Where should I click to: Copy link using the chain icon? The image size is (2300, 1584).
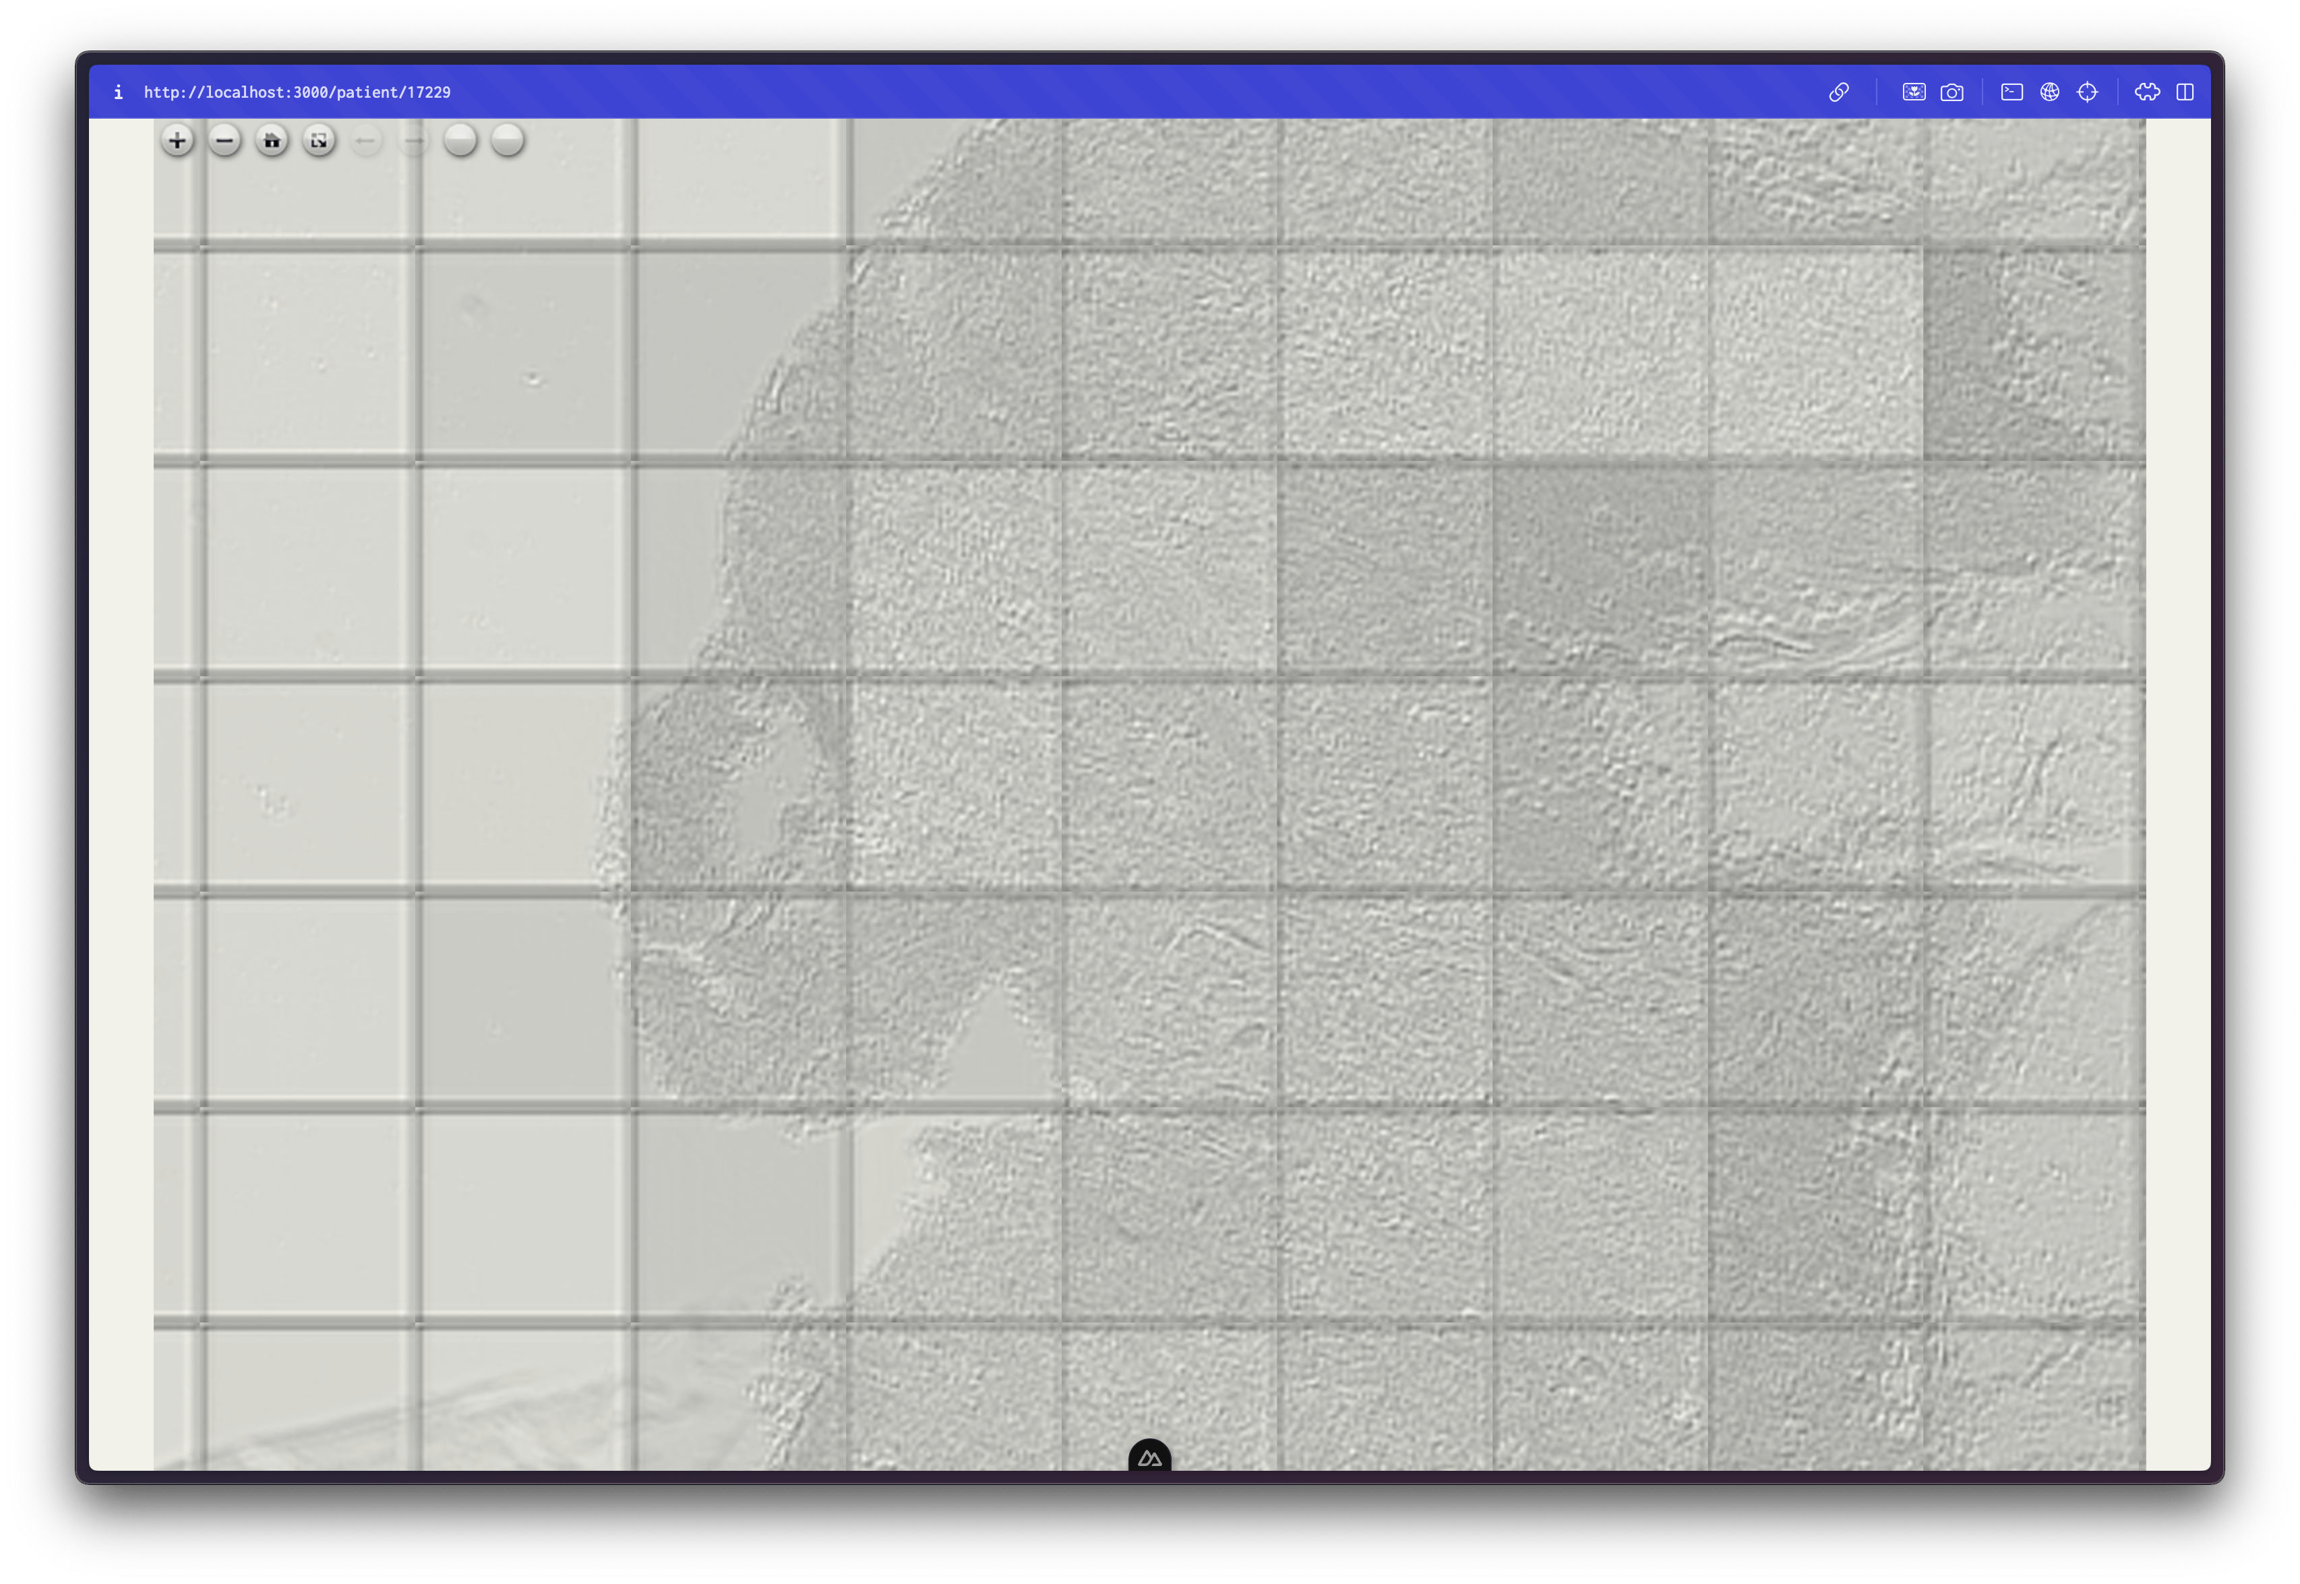tap(1838, 92)
